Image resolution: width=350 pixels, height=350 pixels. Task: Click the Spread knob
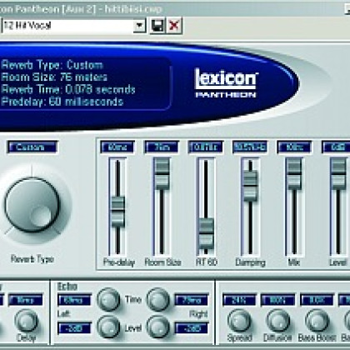239,321
